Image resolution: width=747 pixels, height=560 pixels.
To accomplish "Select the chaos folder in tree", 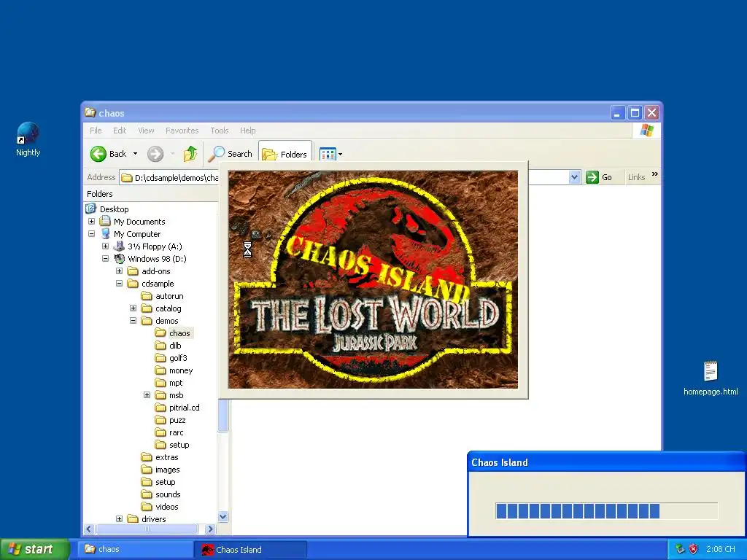I will (x=179, y=332).
